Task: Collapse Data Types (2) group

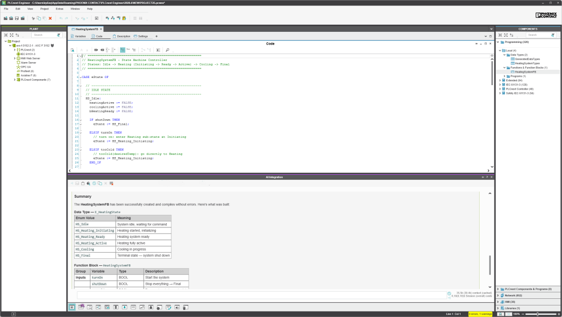Action: click(x=504, y=55)
